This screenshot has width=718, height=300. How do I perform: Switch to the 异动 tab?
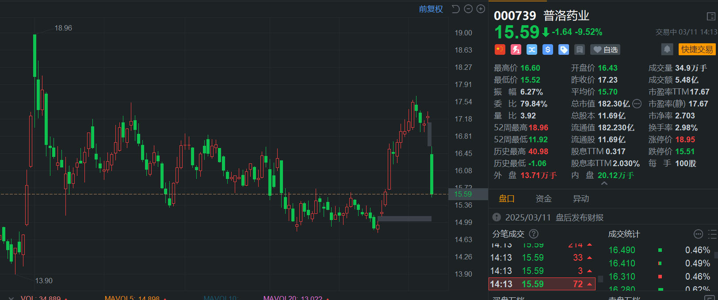pyautogui.click(x=581, y=199)
